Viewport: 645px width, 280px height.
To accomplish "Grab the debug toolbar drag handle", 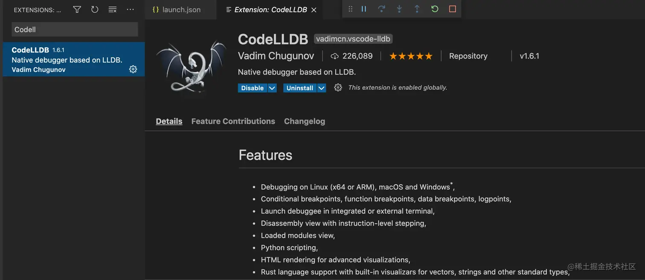I will click(351, 9).
